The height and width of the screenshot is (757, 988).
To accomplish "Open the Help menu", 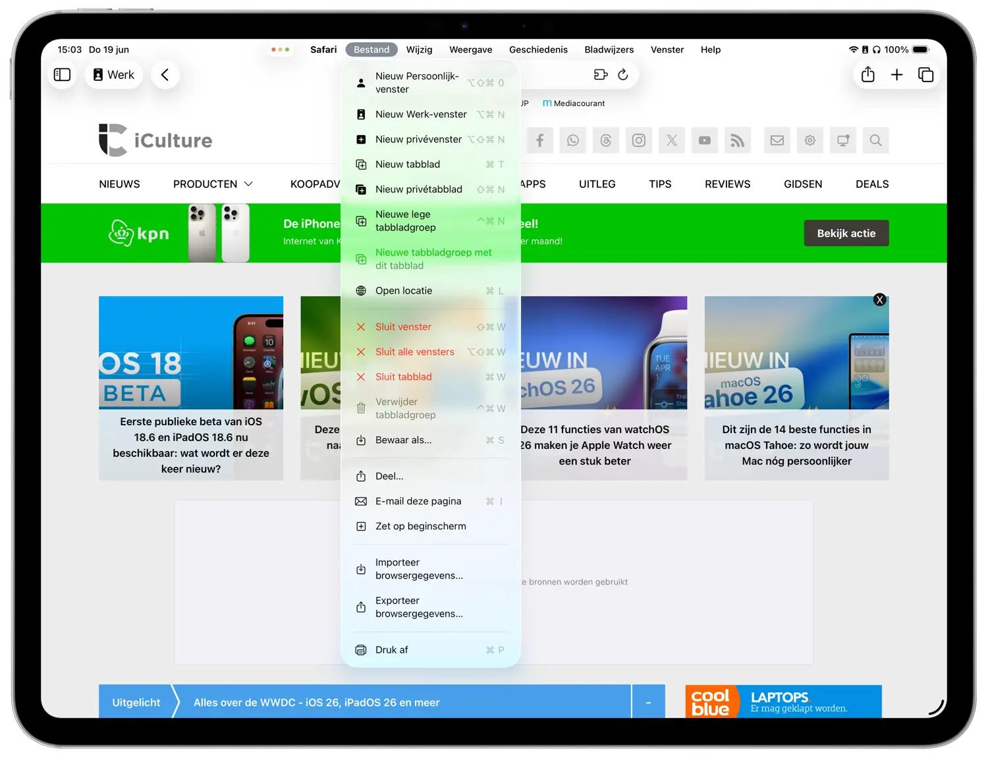I will (710, 49).
